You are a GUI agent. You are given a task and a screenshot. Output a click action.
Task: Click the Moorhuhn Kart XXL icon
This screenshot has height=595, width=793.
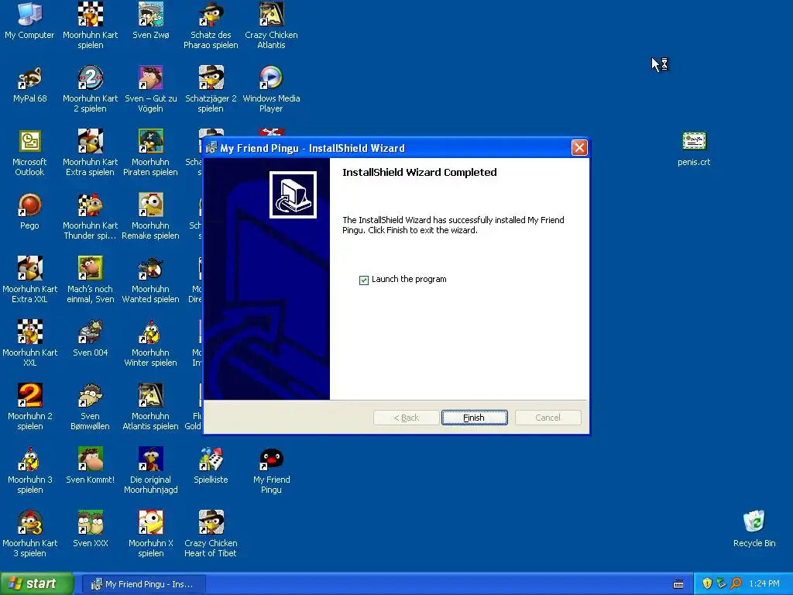point(30,343)
